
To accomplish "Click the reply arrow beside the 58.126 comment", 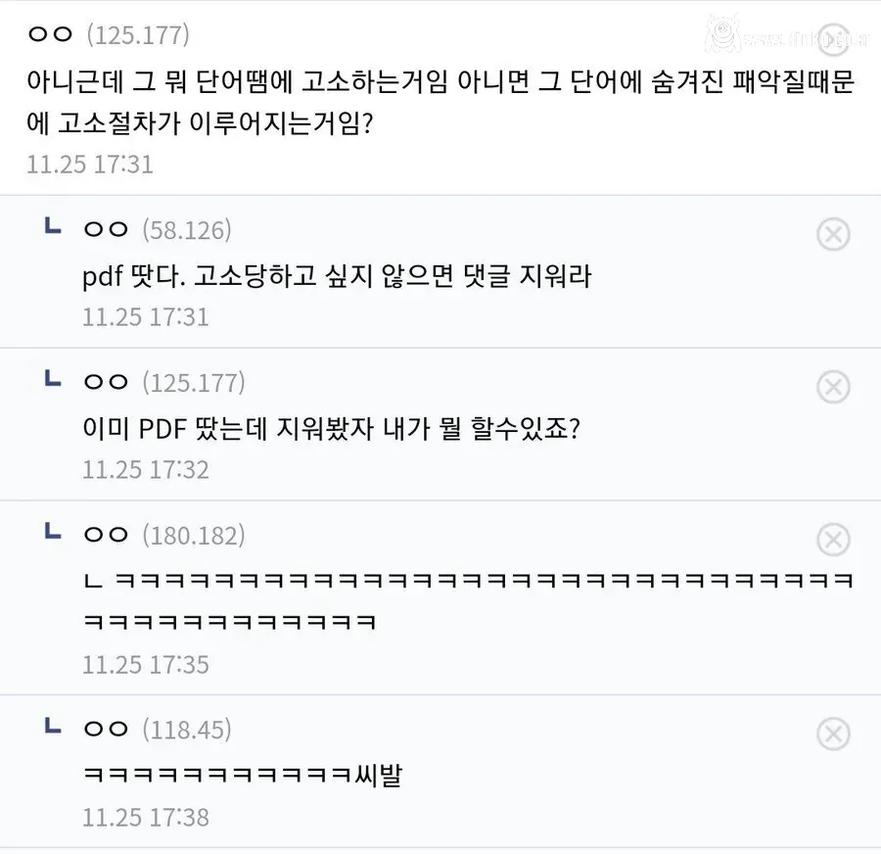I will [54, 228].
